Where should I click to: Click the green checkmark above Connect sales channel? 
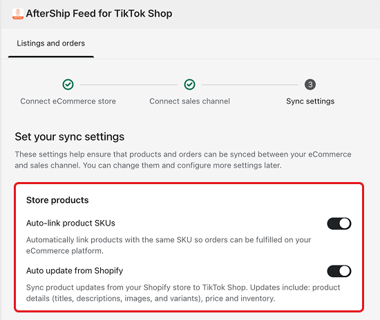click(x=189, y=85)
